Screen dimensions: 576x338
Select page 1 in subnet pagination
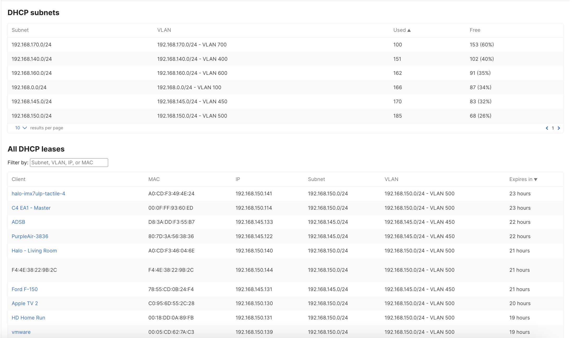click(x=553, y=128)
